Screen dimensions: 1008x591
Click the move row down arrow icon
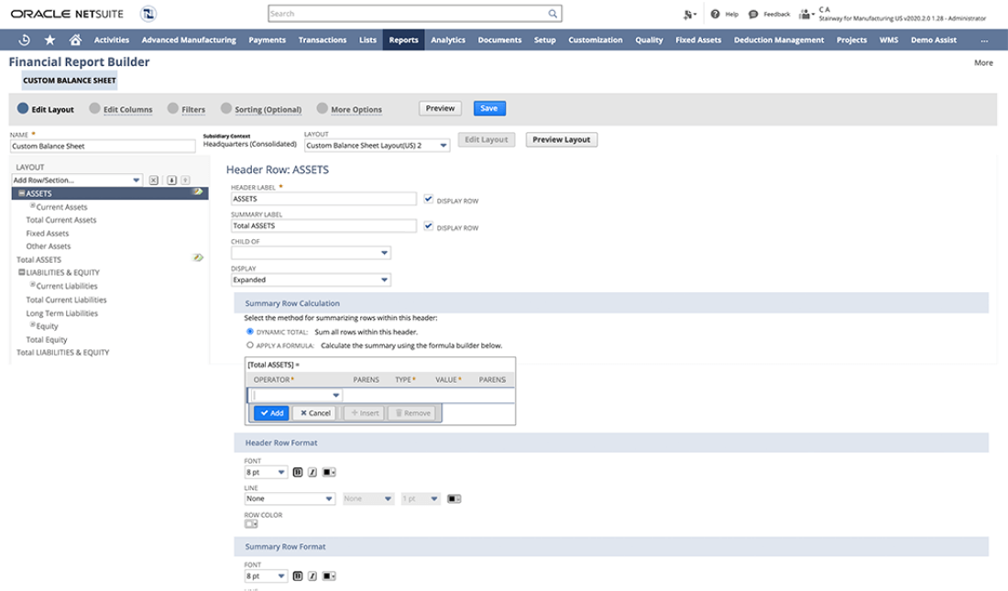pos(172,181)
